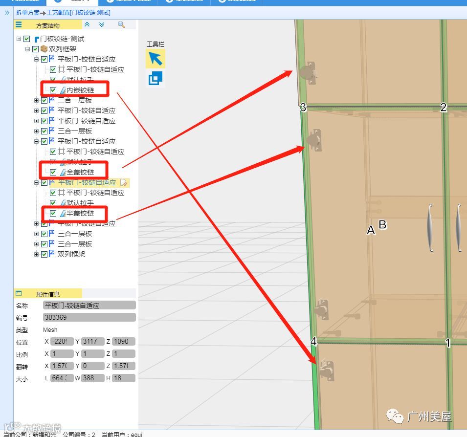Click the part icon beside 全盖铰链
The width and height of the screenshot is (467, 437).
(63, 173)
